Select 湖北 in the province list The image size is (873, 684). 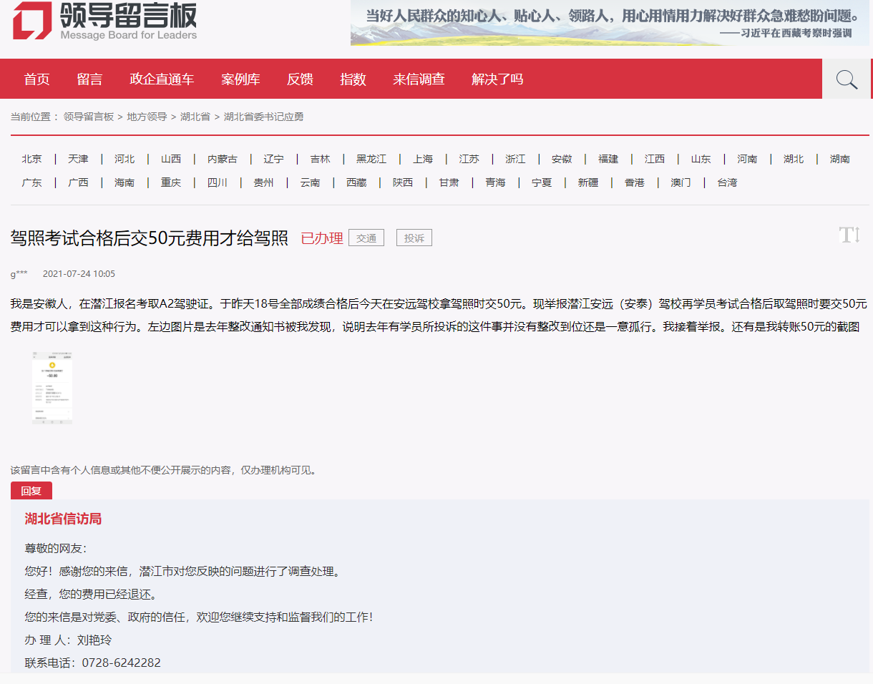point(794,159)
